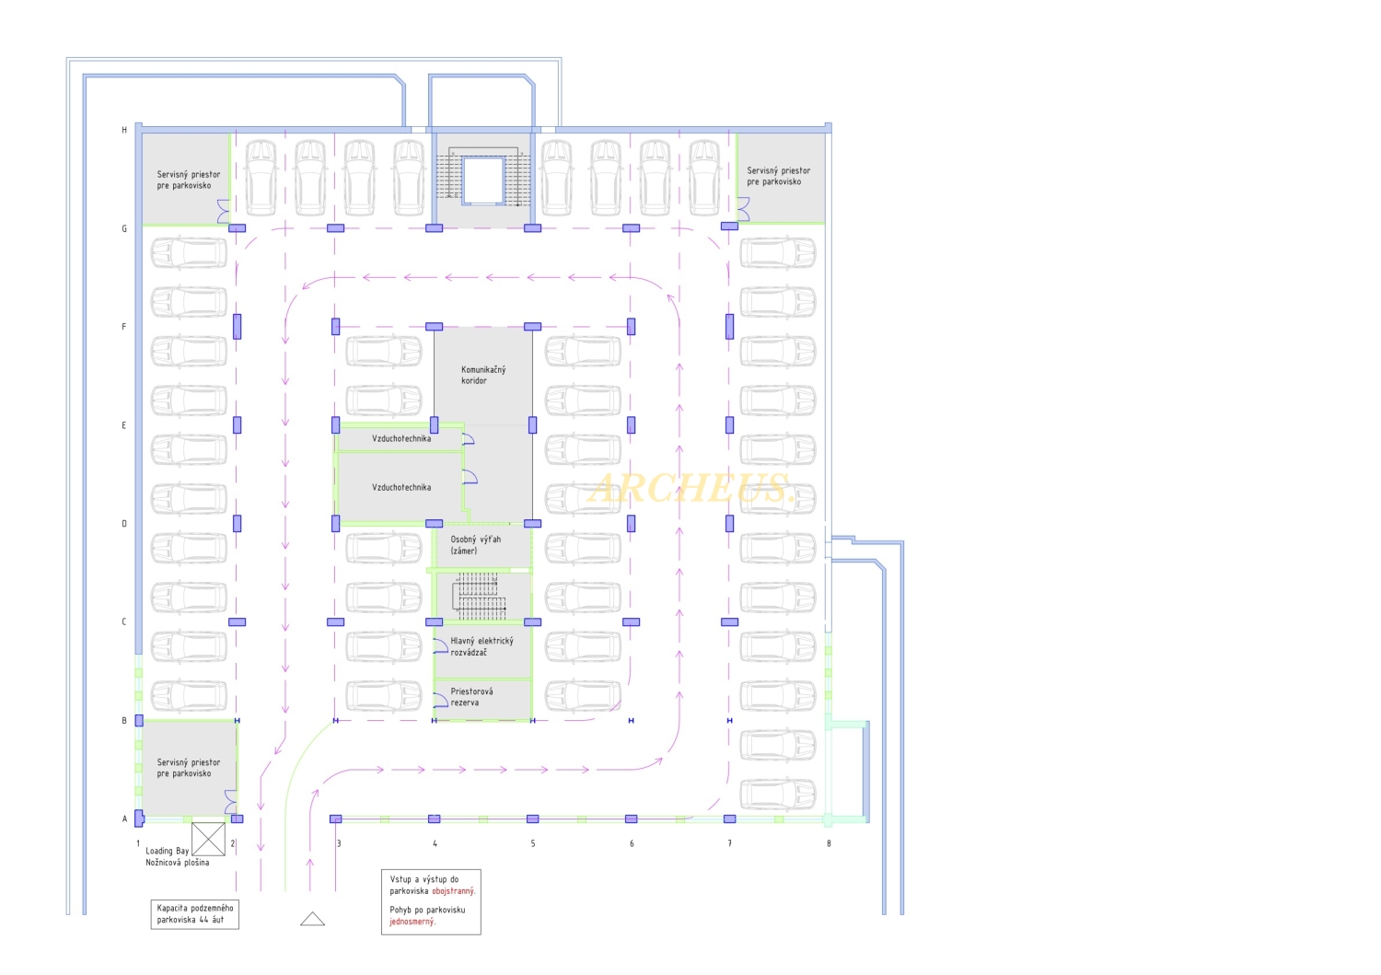The width and height of the screenshot is (1381, 975).
Task: Click grid axis label 'B'
Action: (124, 720)
